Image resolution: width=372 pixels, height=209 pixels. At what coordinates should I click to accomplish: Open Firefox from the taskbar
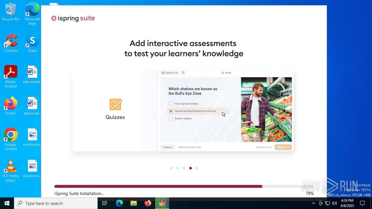click(x=148, y=203)
